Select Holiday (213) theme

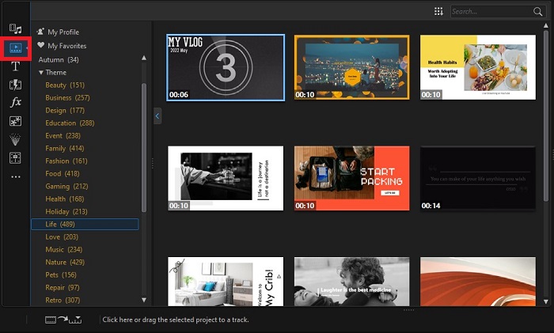[66, 212]
